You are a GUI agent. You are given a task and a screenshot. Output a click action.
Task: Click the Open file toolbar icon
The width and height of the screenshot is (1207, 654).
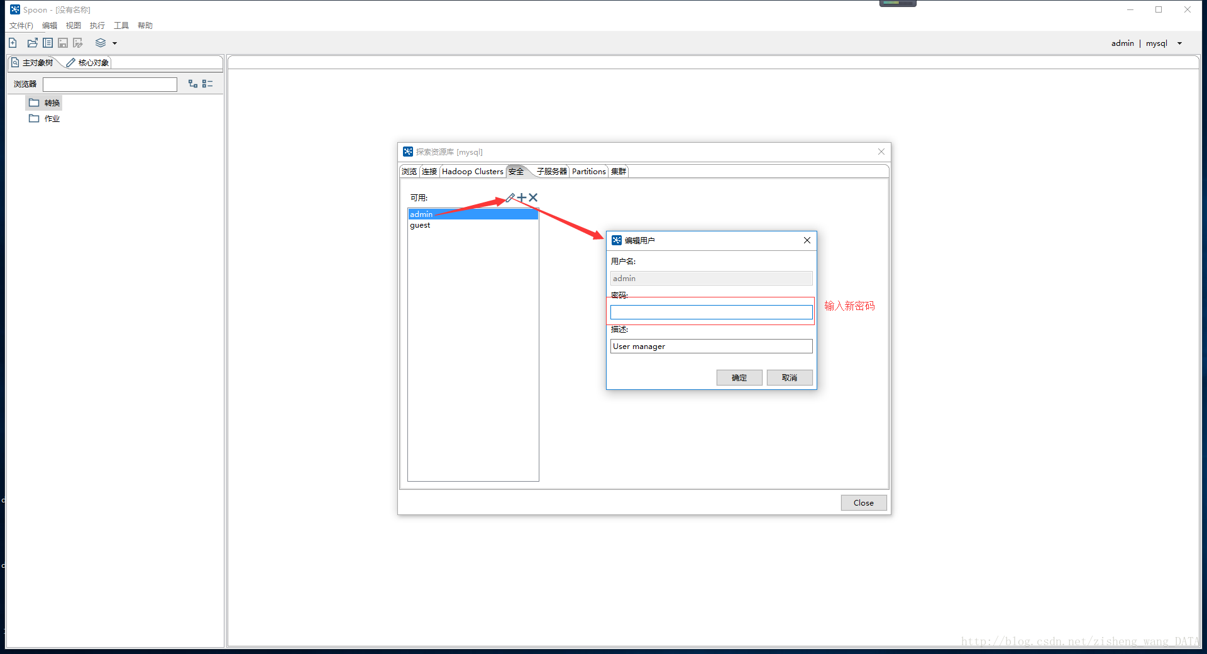pos(33,43)
